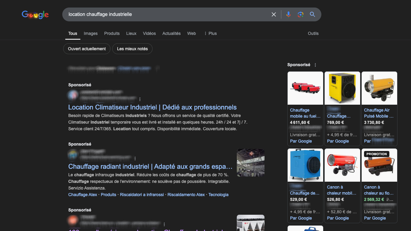Click favicon of Location Climatiseur Industriel ad

coord(73,95)
